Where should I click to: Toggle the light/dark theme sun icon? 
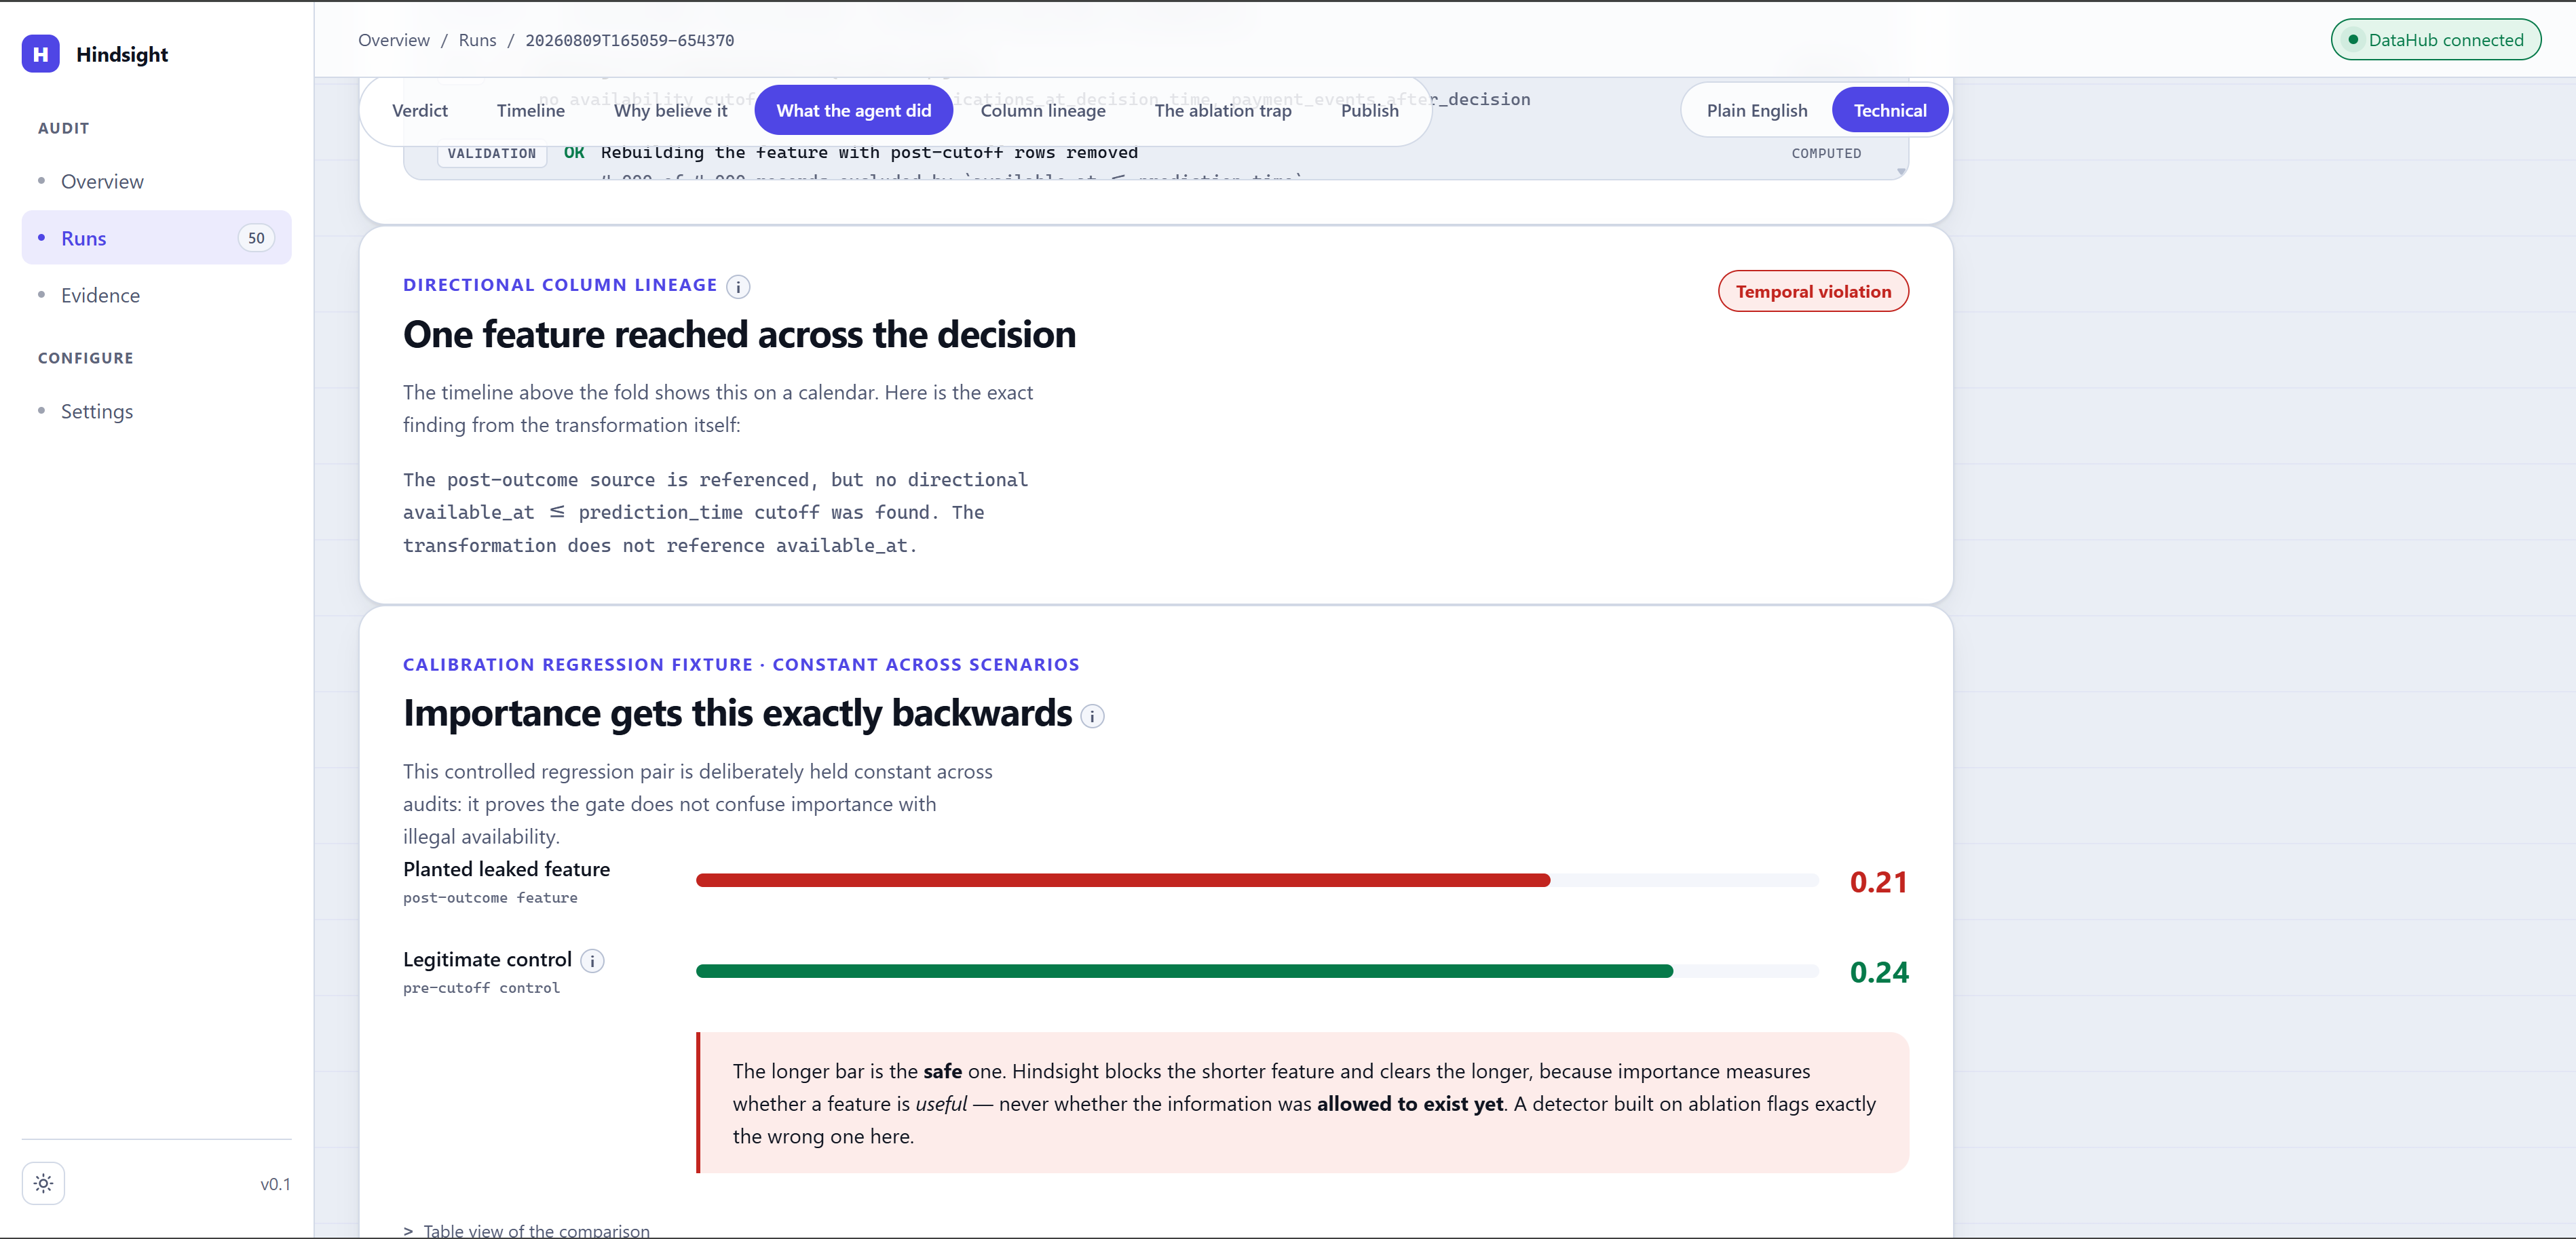43,1183
